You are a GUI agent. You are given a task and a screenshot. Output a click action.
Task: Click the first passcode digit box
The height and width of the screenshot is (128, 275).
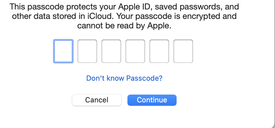pyautogui.click(x=63, y=51)
